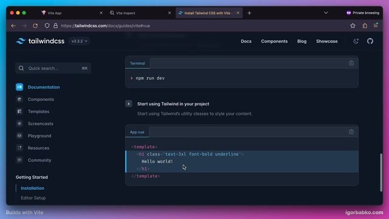Toggle the dark mode theme icon
The height and width of the screenshot is (219, 389).
coord(356,41)
